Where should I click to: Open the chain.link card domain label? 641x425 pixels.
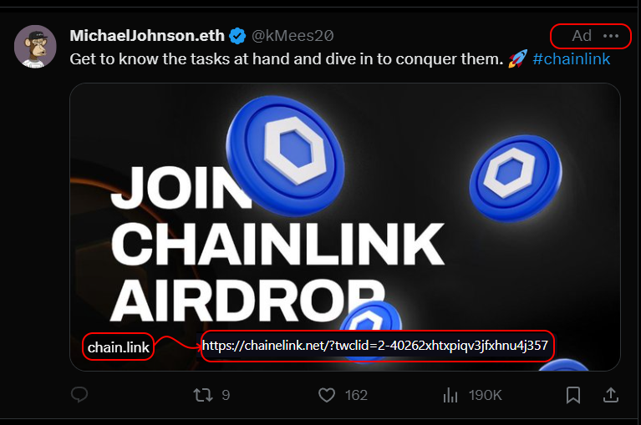pos(119,347)
